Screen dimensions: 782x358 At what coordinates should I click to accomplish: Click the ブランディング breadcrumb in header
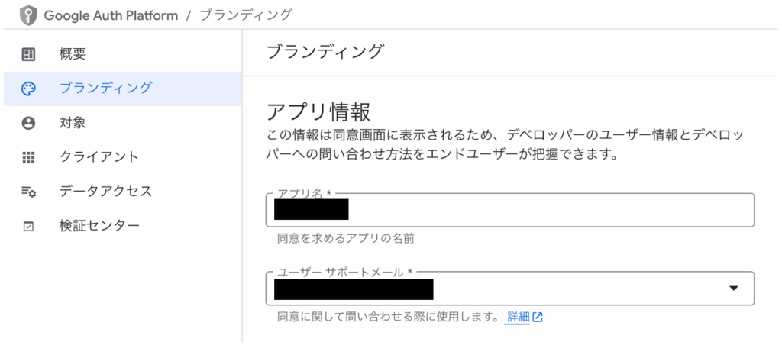click(x=246, y=15)
